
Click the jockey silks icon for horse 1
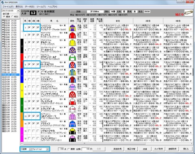(72, 28)
